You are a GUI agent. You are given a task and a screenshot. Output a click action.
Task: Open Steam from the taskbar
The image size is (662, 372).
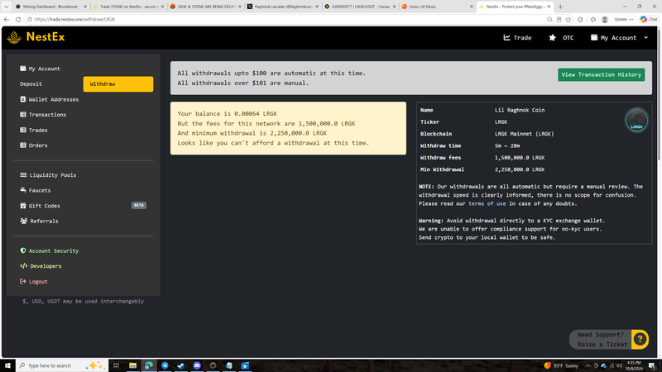coord(180,365)
